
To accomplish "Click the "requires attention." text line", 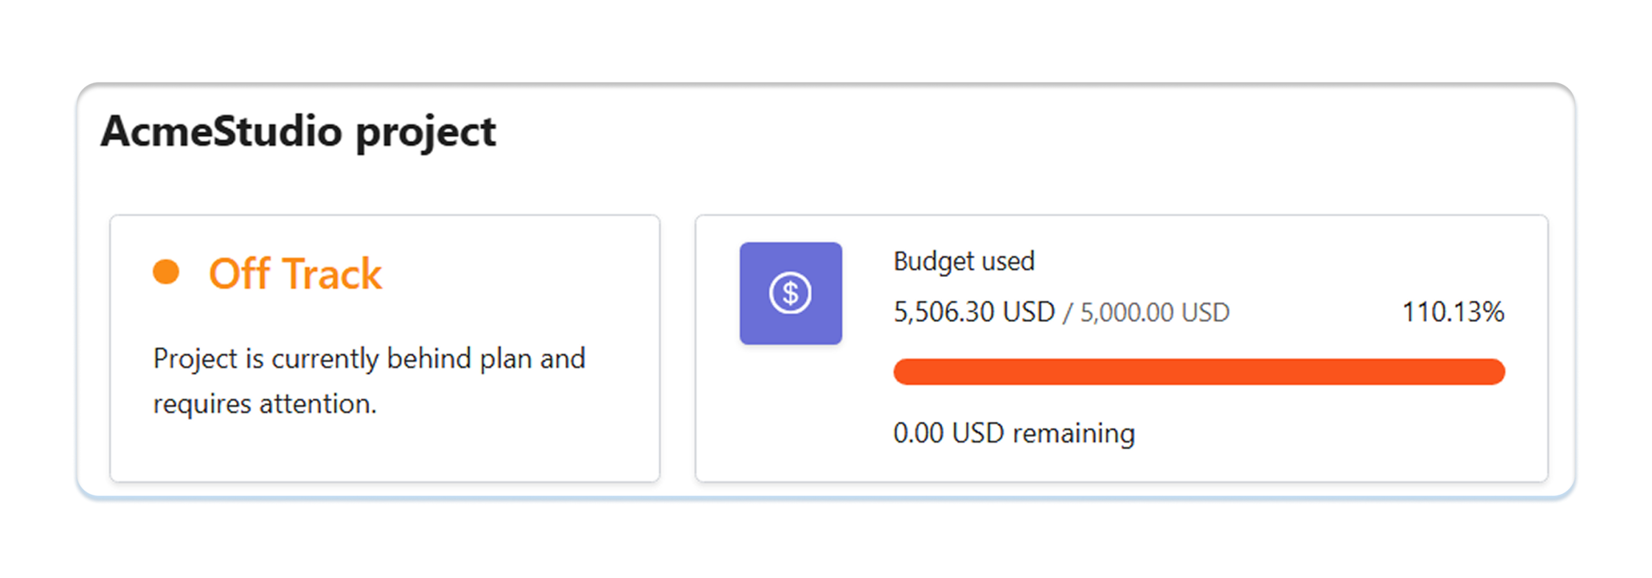I will [265, 404].
